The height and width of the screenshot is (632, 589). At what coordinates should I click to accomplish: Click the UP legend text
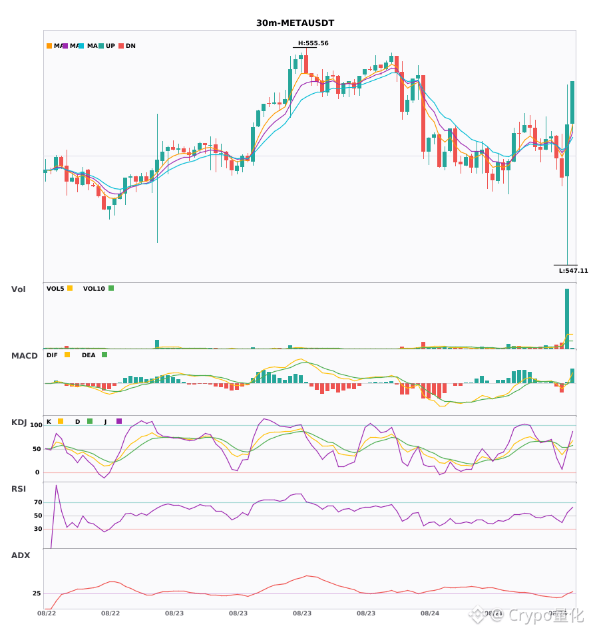tap(110, 46)
